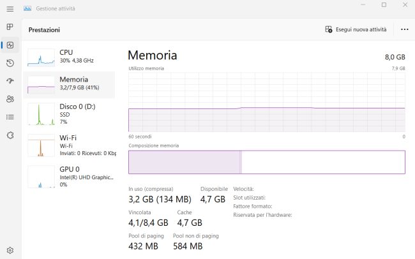Screen dimensions: 415x259
Task: Click the Pool di paging value 432 MB
Action: 143,246
